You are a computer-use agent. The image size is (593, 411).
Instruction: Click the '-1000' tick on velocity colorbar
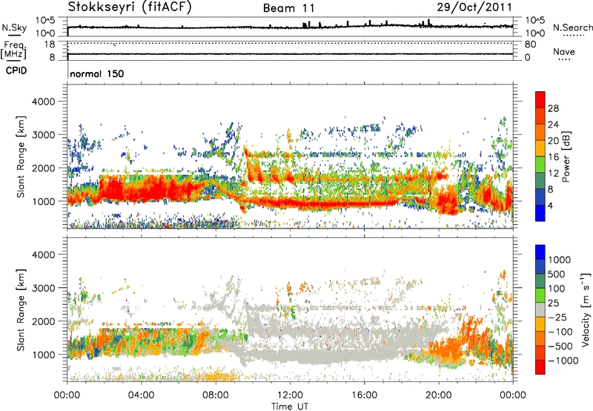tap(563, 361)
